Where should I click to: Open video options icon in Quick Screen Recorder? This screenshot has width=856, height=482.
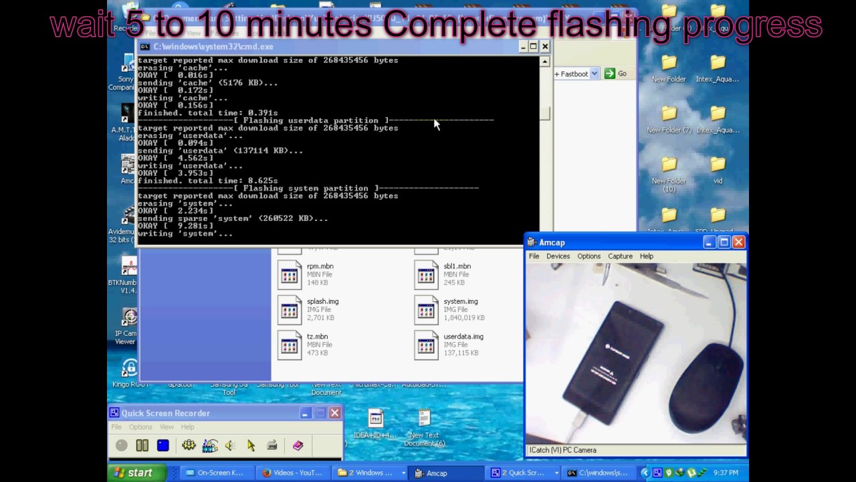[x=210, y=445]
